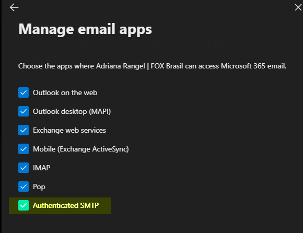Click the 'IMAP' label text
Image resolution: width=303 pixels, height=233 pixels.
(42, 168)
